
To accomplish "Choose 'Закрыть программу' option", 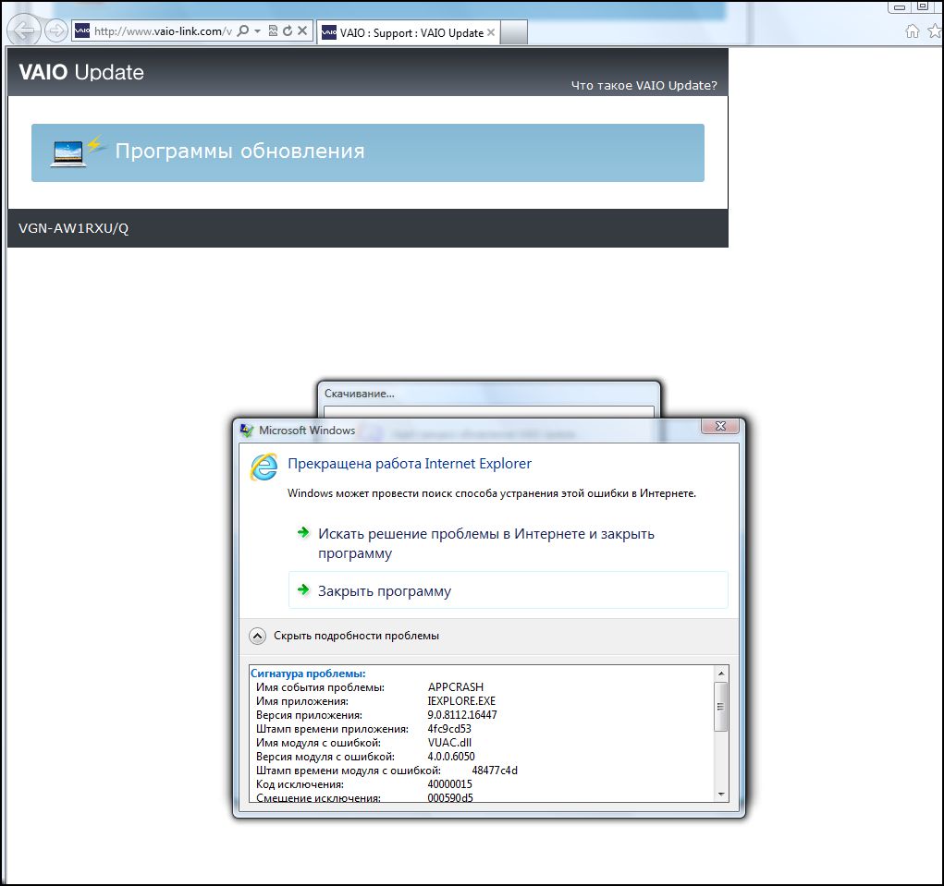I will [x=509, y=590].
